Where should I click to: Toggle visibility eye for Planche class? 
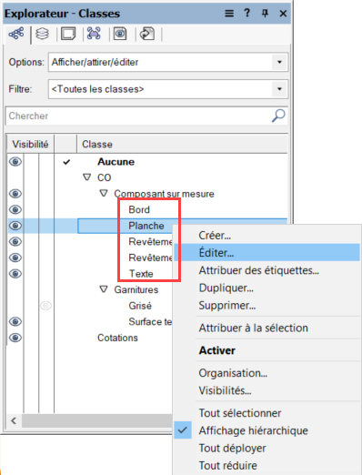tap(15, 226)
